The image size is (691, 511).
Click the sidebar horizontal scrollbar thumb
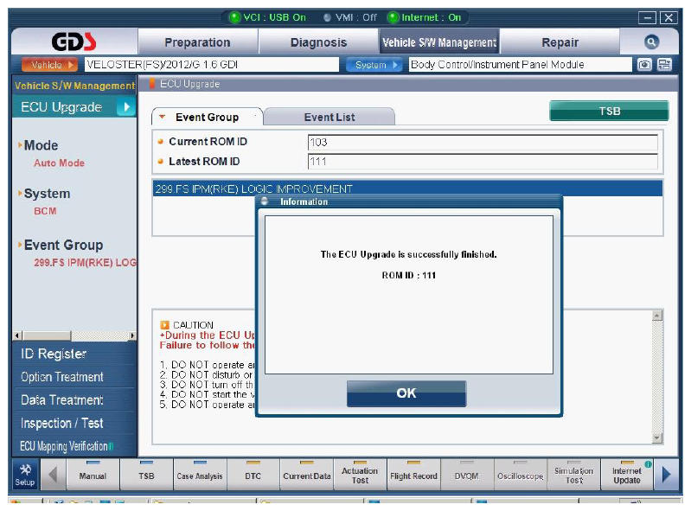pos(47,335)
